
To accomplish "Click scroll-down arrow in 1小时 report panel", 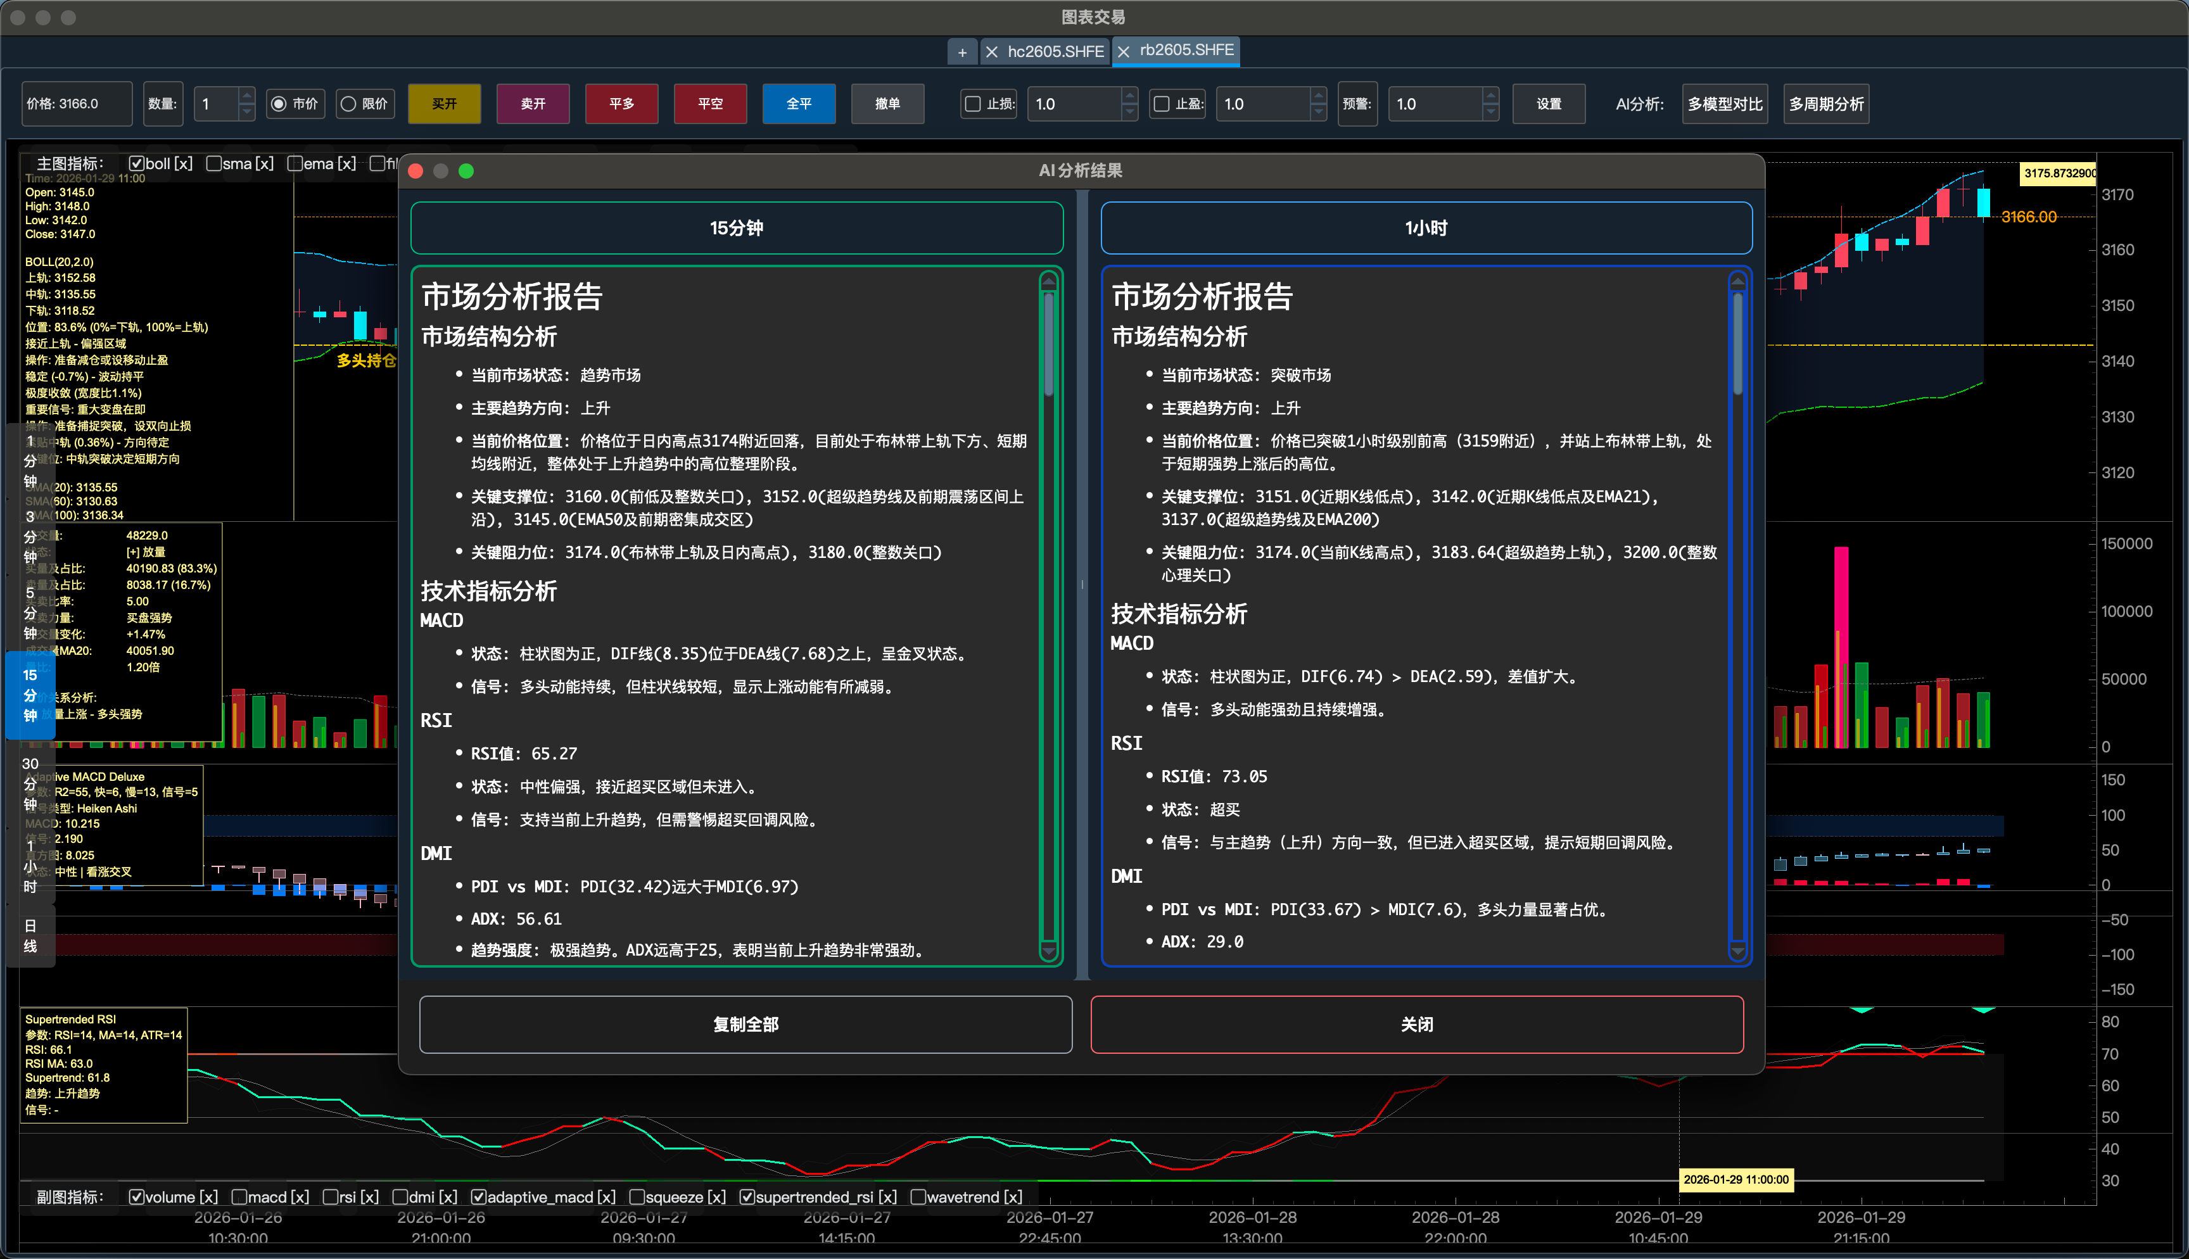I will (1738, 951).
